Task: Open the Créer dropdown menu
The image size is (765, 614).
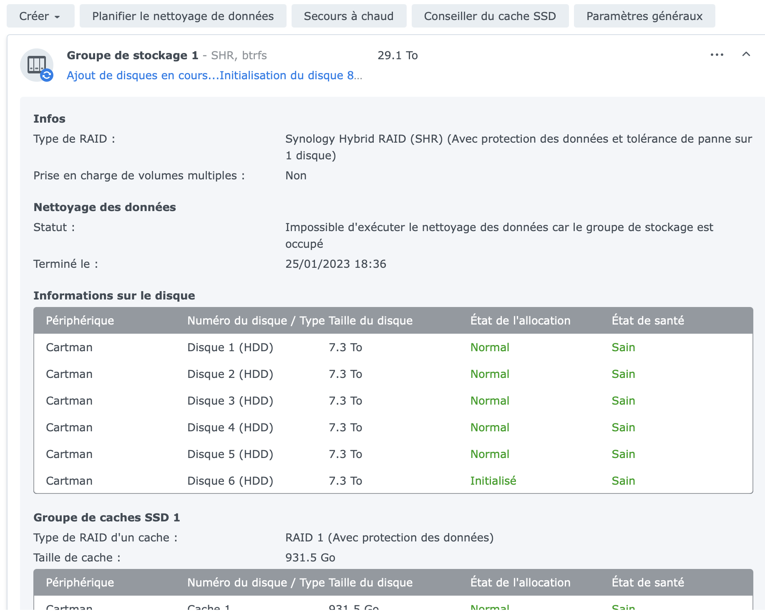Action: click(40, 16)
